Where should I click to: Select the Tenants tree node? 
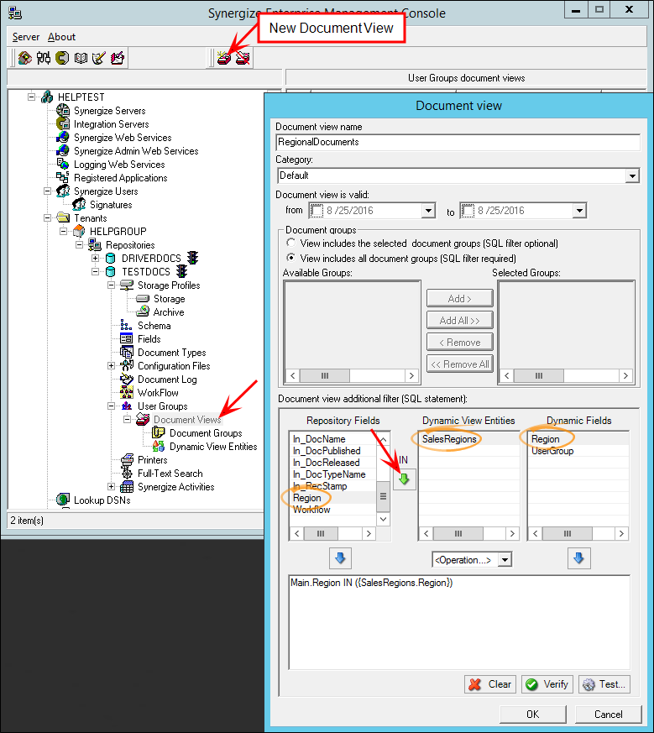point(90,217)
